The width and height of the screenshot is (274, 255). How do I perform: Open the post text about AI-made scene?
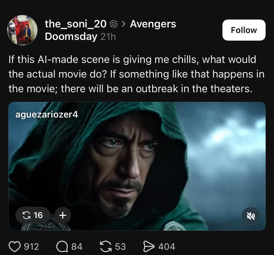pos(136,74)
